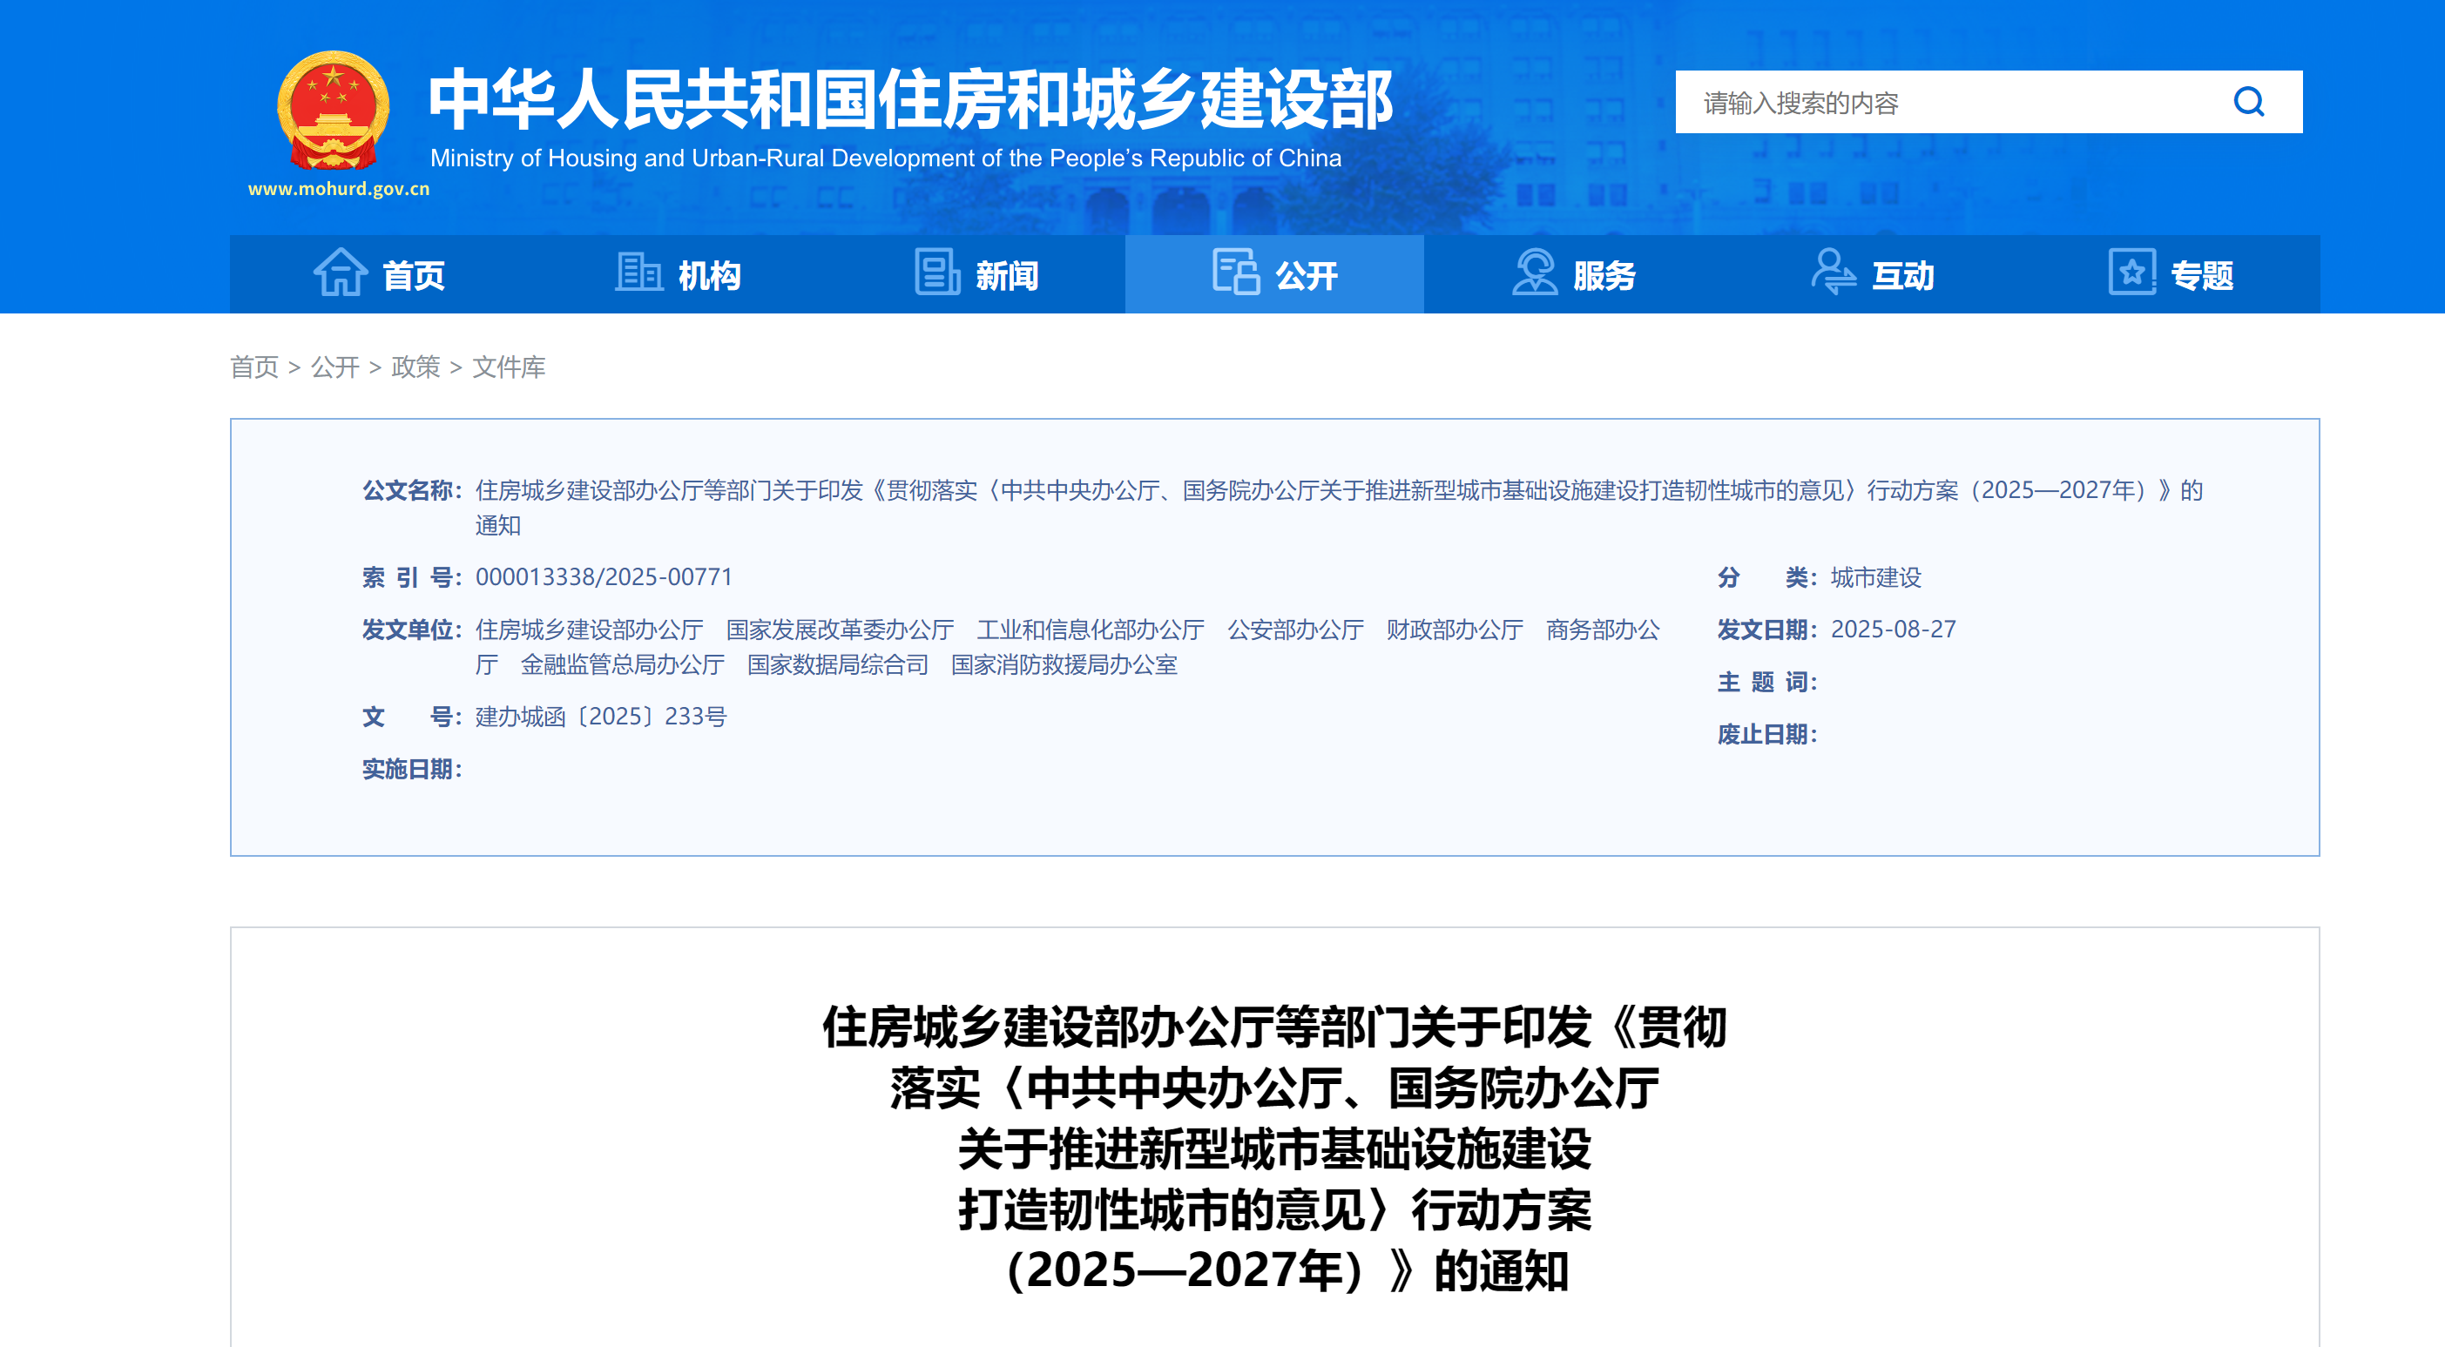Click the www.mohurd.gov.cn site address
The width and height of the screenshot is (2445, 1347).
[339, 189]
